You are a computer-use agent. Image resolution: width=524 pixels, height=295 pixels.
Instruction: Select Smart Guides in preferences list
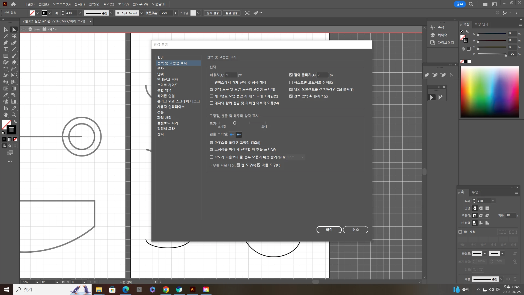(x=168, y=85)
